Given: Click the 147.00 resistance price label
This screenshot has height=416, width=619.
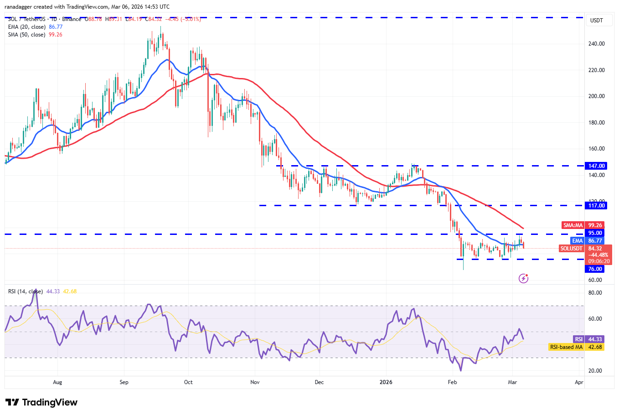Looking at the screenshot, I should (x=596, y=166).
